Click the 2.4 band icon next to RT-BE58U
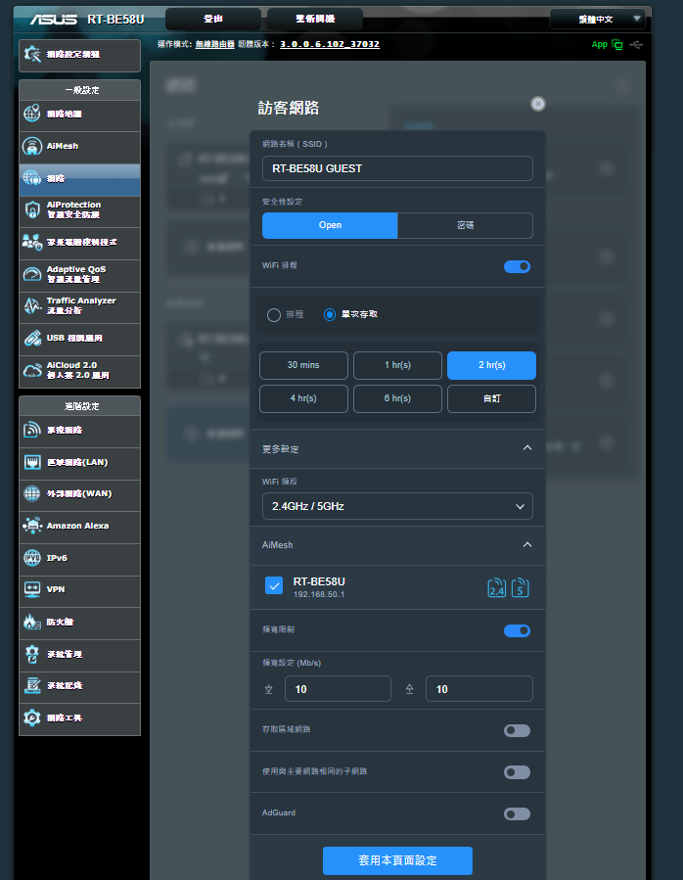Screen dimensions: 683x880 (497, 587)
